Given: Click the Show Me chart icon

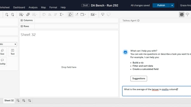Looking at the screenshot, I should [x=93, y=15].
